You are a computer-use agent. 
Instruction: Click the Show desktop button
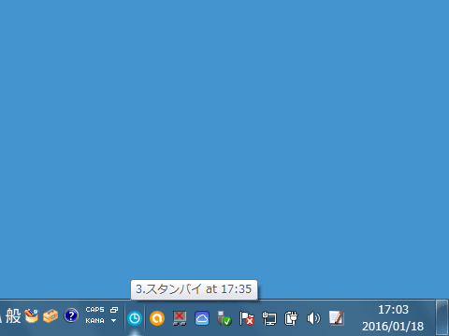[x=442, y=317]
